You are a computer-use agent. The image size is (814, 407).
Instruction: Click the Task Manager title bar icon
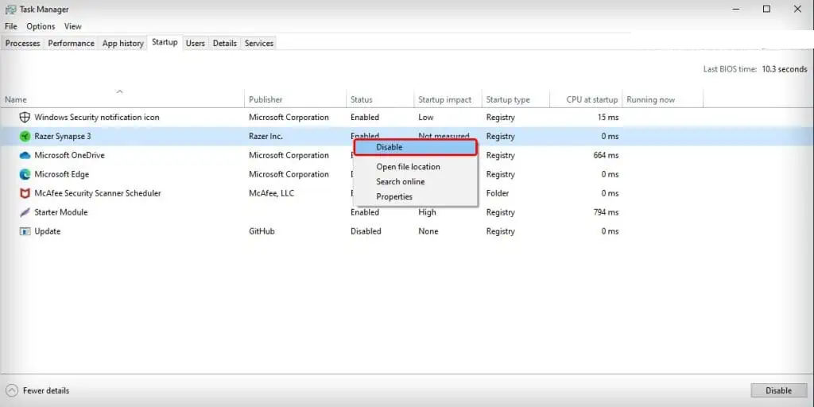(x=10, y=10)
